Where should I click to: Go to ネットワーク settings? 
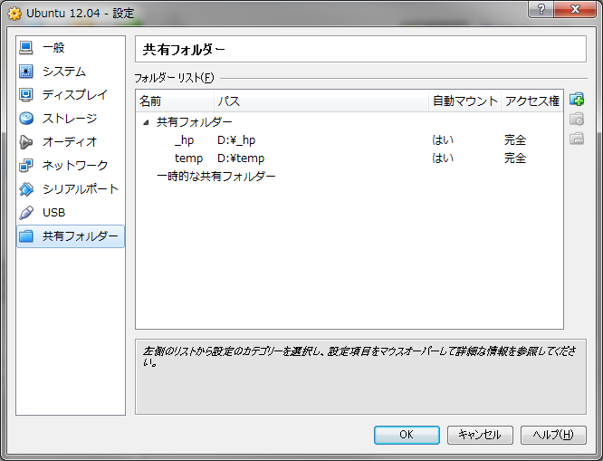pos(75,166)
